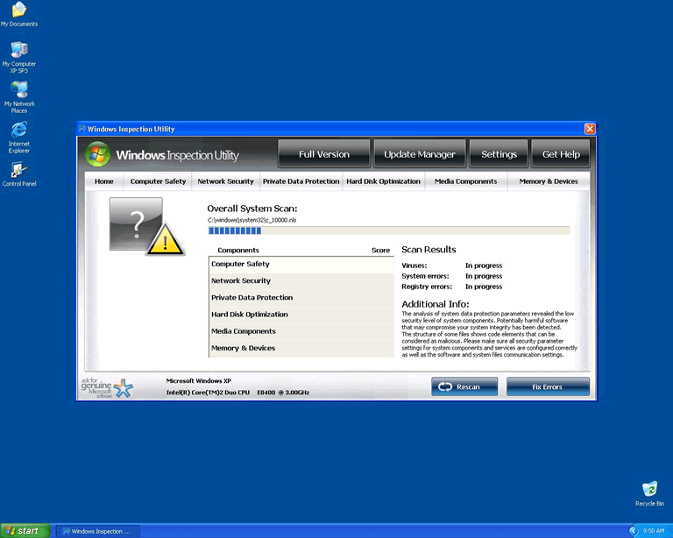Click the Get Help button
The image size is (673, 538).
tap(561, 154)
